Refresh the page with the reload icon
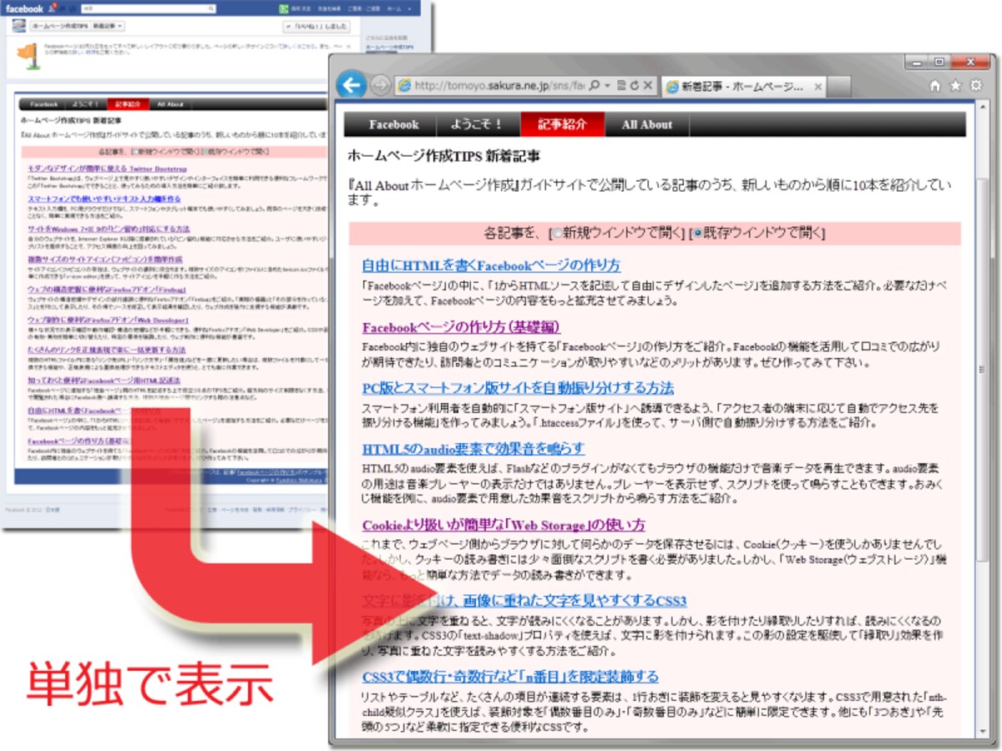 coord(635,85)
